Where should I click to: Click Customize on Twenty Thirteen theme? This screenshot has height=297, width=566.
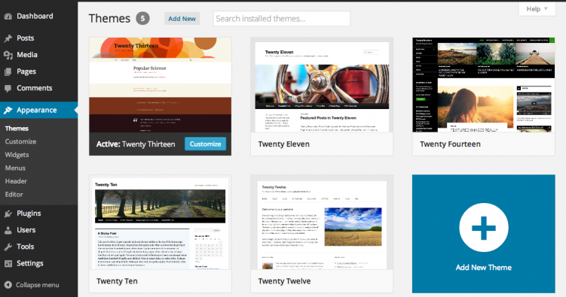206,144
